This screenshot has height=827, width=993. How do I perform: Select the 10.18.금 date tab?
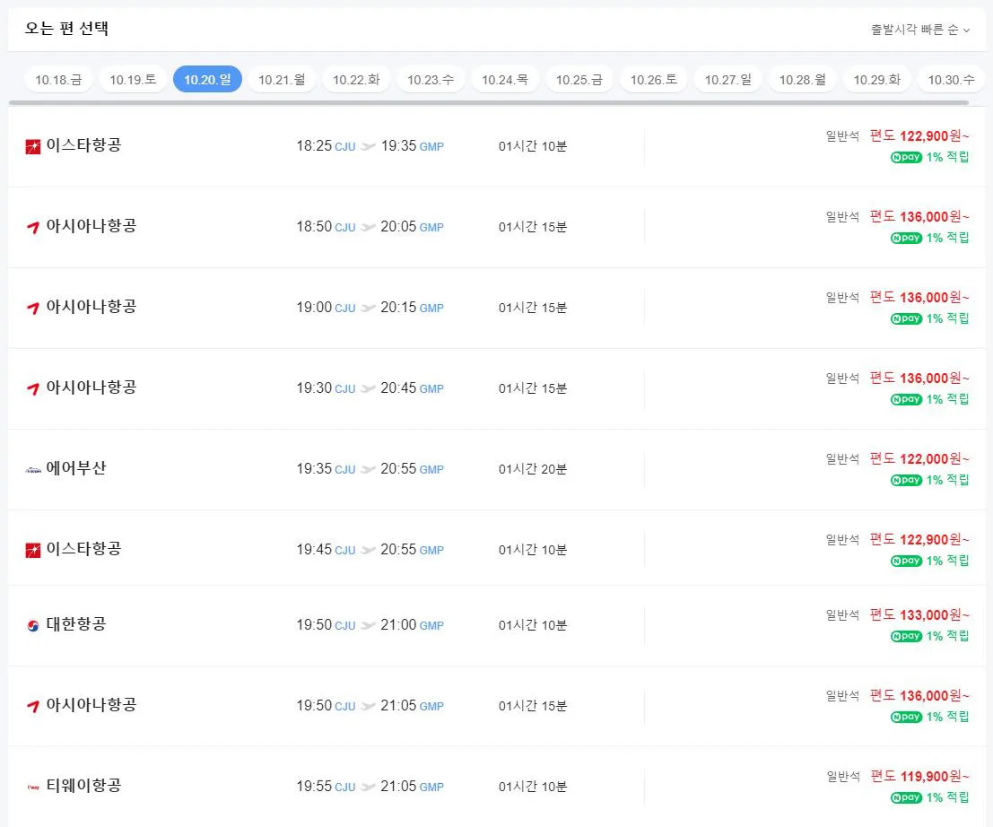(58, 79)
